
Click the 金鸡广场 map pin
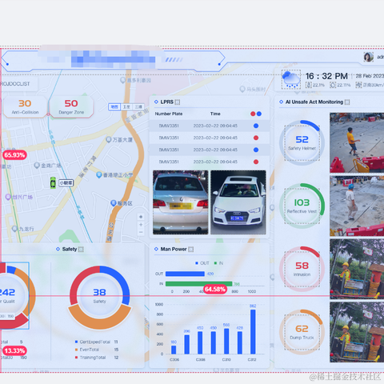coord(37,166)
